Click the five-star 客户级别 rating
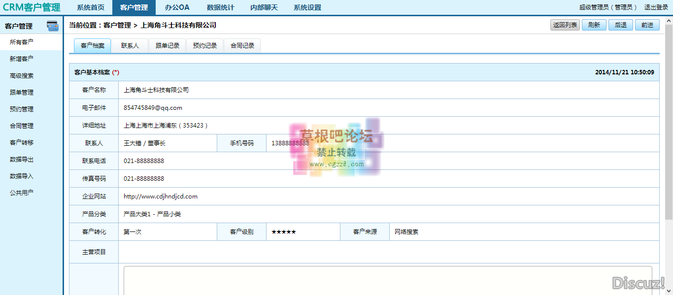Viewport: 673px width, 295px height. click(284, 231)
